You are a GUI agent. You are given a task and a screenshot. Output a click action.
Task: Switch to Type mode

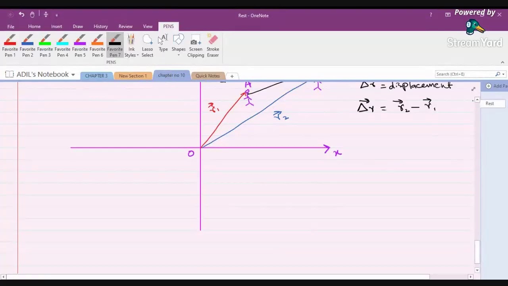pos(163,44)
